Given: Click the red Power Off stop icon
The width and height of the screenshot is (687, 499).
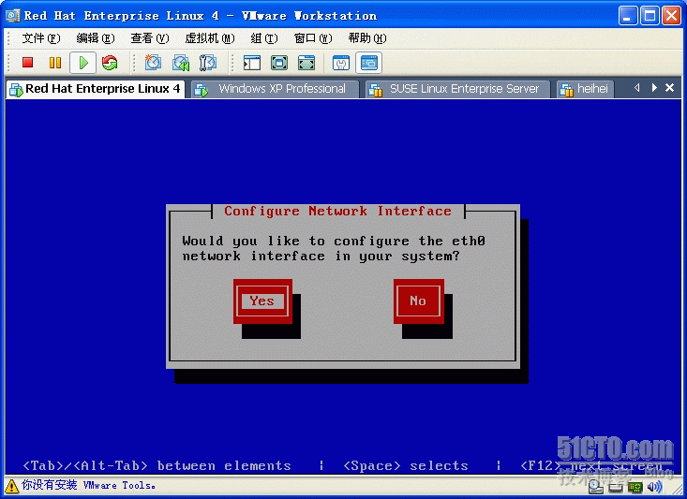Looking at the screenshot, I should point(28,63).
